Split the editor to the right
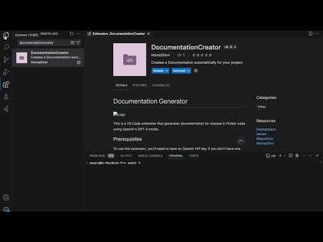The image size is (323, 242). pyautogui.click(x=310, y=34)
